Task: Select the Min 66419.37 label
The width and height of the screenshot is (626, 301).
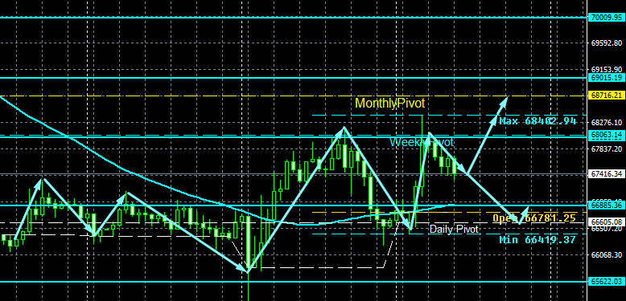Action: [x=537, y=240]
